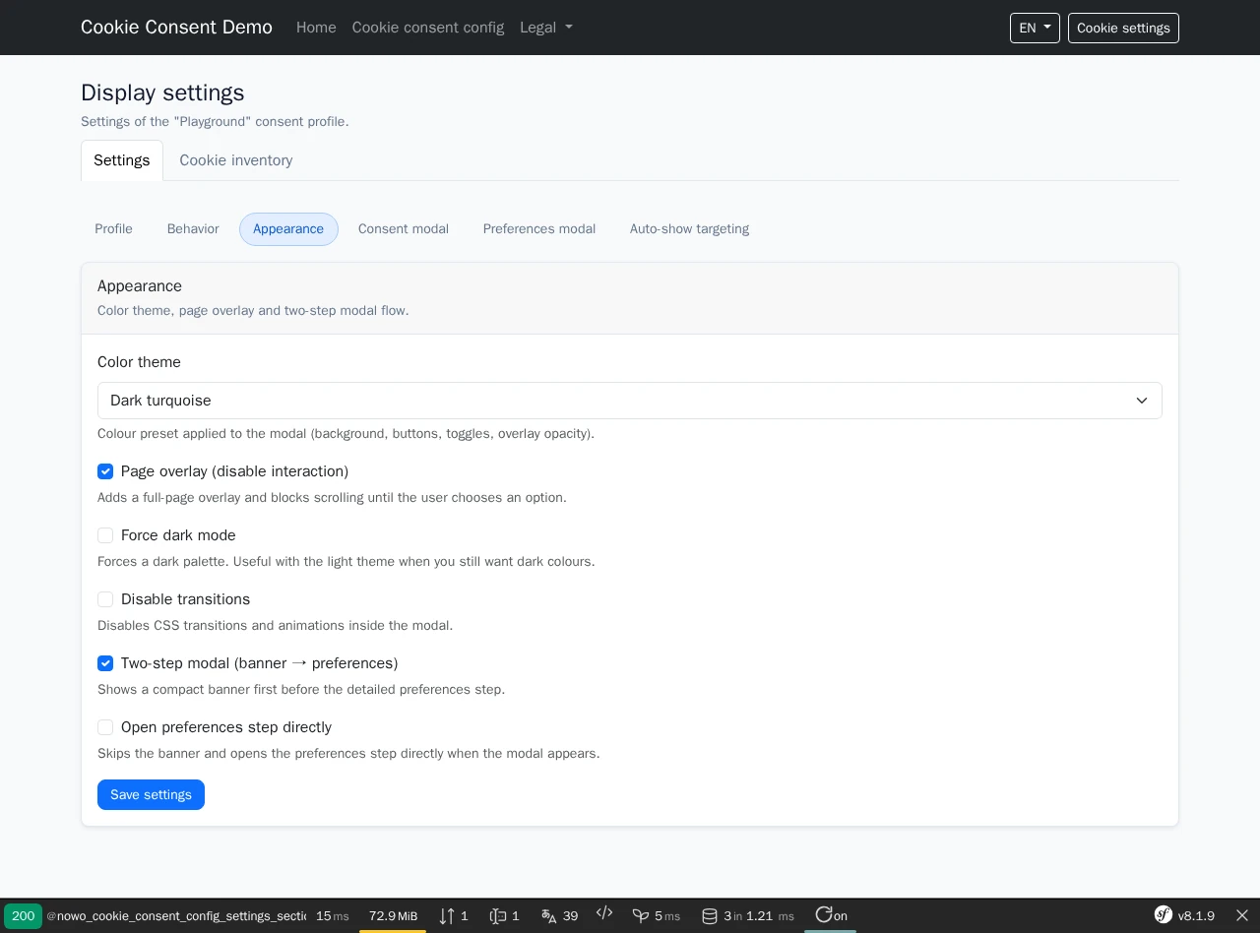The height and width of the screenshot is (933, 1260).
Task: Open the memory usage 72.9 MiB entry
Action: click(393, 916)
